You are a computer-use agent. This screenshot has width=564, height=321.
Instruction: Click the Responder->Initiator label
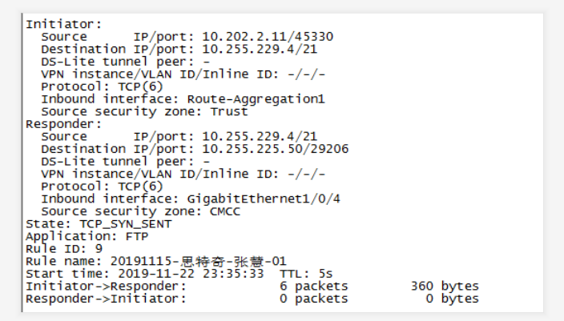pyautogui.click(x=106, y=299)
